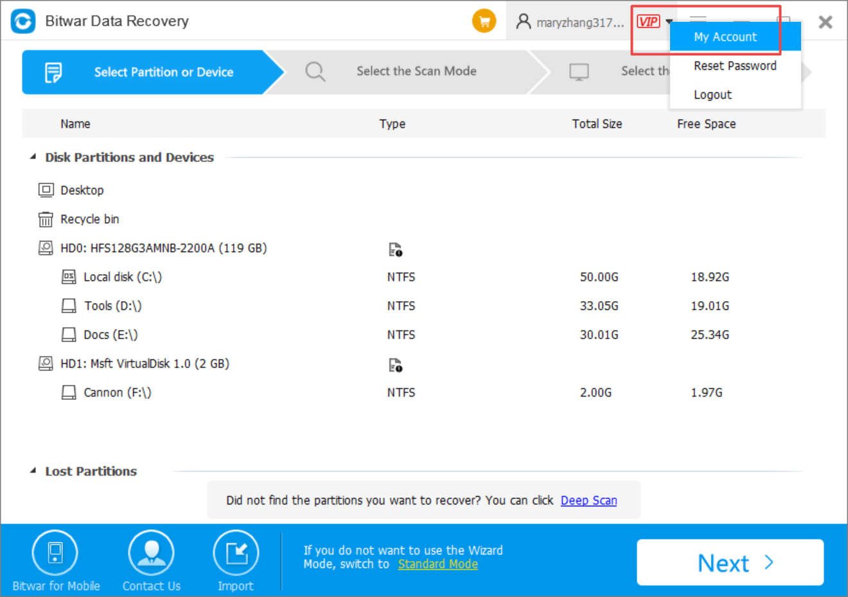
Task: Collapse the Lost Partitions section
Action: [33, 471]
